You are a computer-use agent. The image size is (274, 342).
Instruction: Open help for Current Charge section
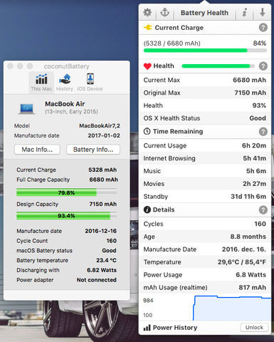tap(263, 28)
